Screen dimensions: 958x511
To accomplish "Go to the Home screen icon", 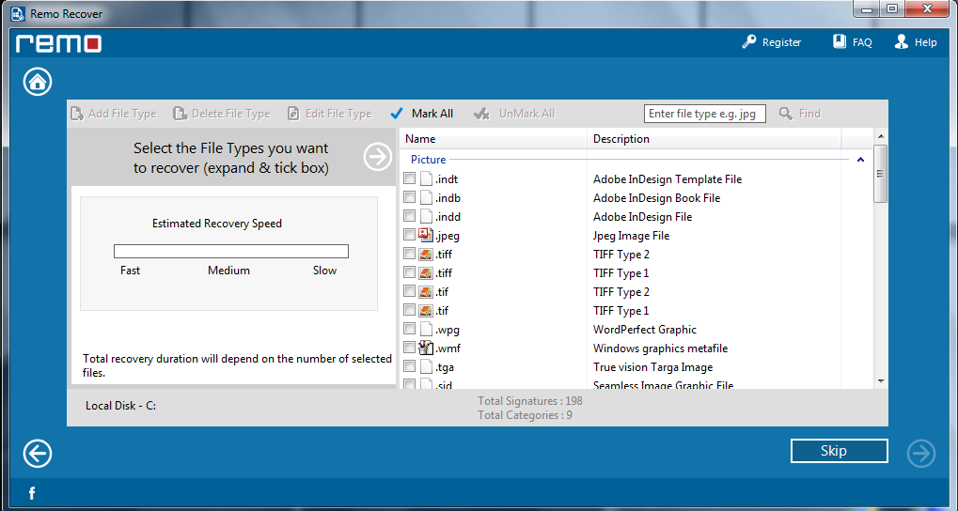I will (38, 82).
